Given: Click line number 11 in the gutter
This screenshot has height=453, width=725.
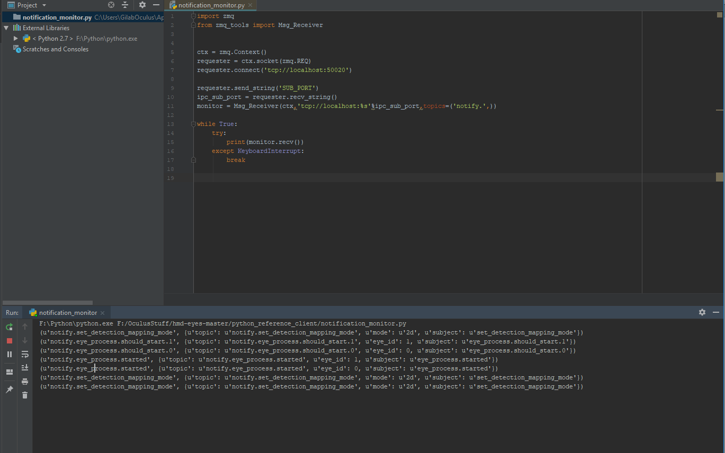Looking at the screenshot, I should tap(171, 106).
